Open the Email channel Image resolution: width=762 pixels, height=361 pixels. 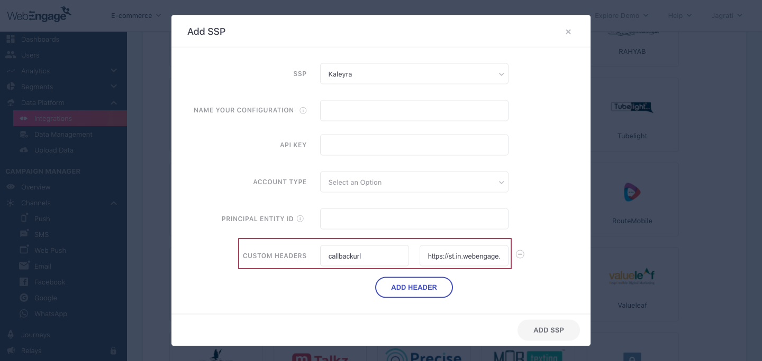(x=43, y=266)
